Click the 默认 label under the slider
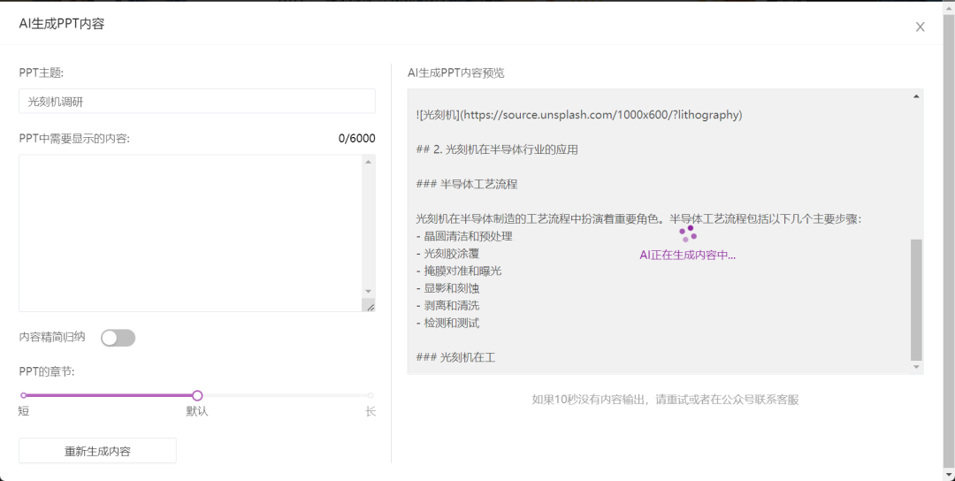 197,411
